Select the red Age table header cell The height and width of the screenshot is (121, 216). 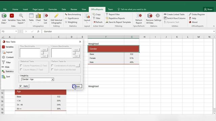tap(40, 92)
